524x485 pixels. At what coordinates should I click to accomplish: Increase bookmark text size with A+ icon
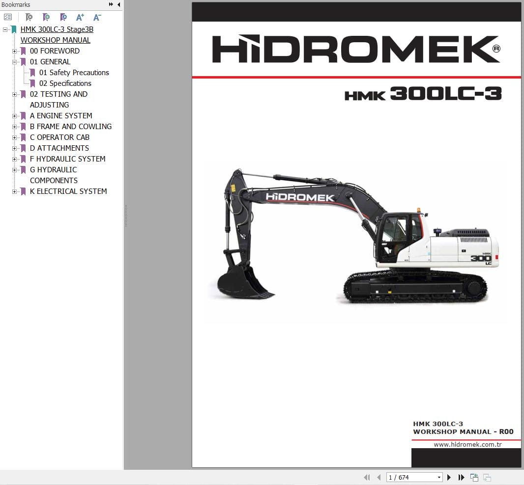(80, 17)
